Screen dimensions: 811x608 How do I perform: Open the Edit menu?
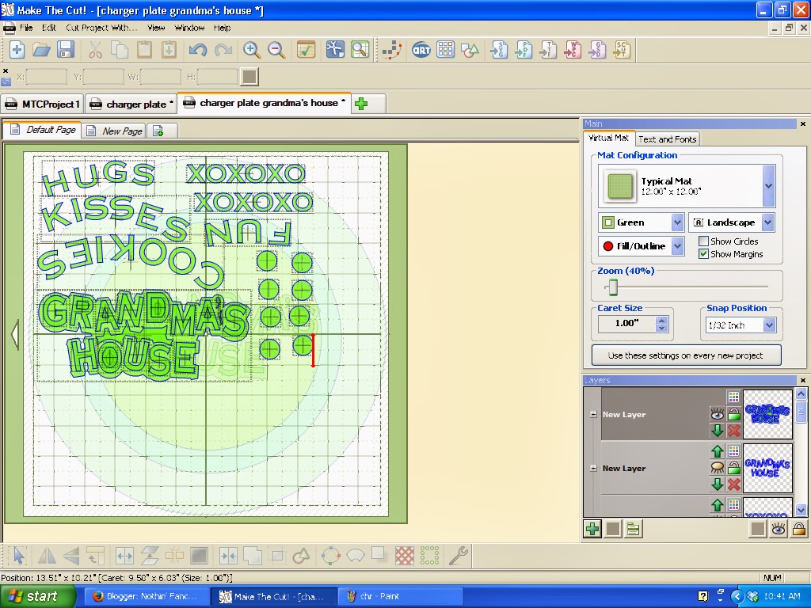pos(49,28)
